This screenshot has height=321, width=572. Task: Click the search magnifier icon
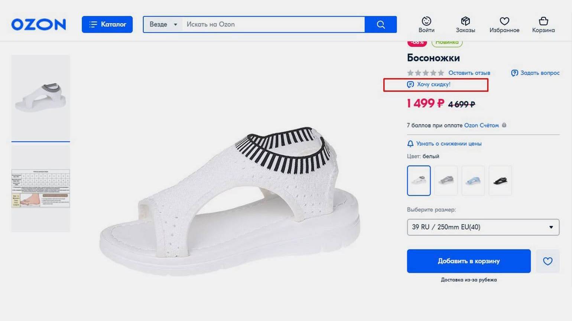pos(381,24)
